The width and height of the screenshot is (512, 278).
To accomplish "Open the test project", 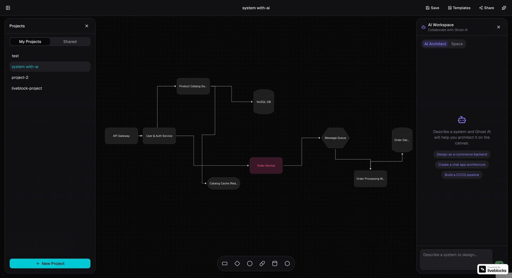I will 50,56.
